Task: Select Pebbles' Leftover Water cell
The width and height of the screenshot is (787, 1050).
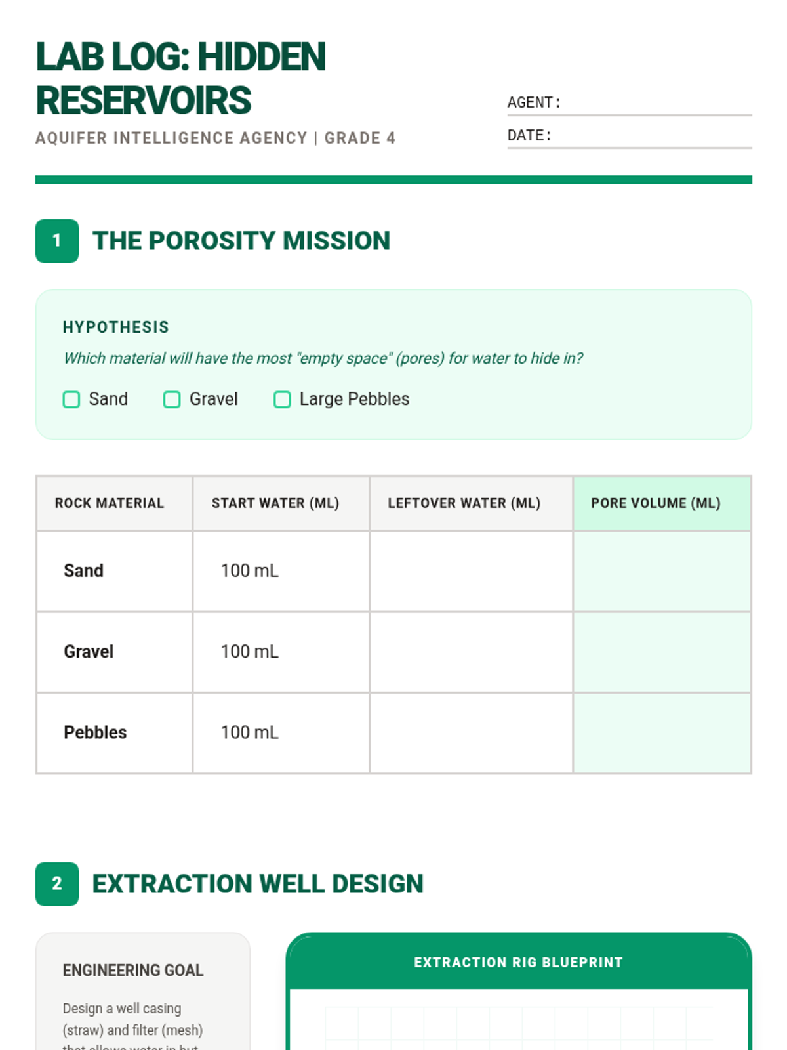Action: (471, 732)
